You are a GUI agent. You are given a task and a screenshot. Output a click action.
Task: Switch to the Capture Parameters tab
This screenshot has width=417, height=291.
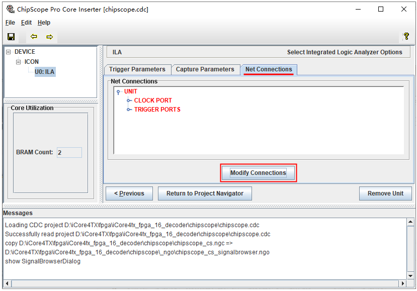(x=205, y=69)
